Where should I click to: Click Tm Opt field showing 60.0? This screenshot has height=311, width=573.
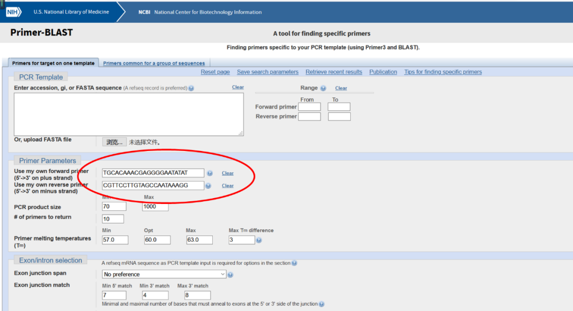point(157,240)
